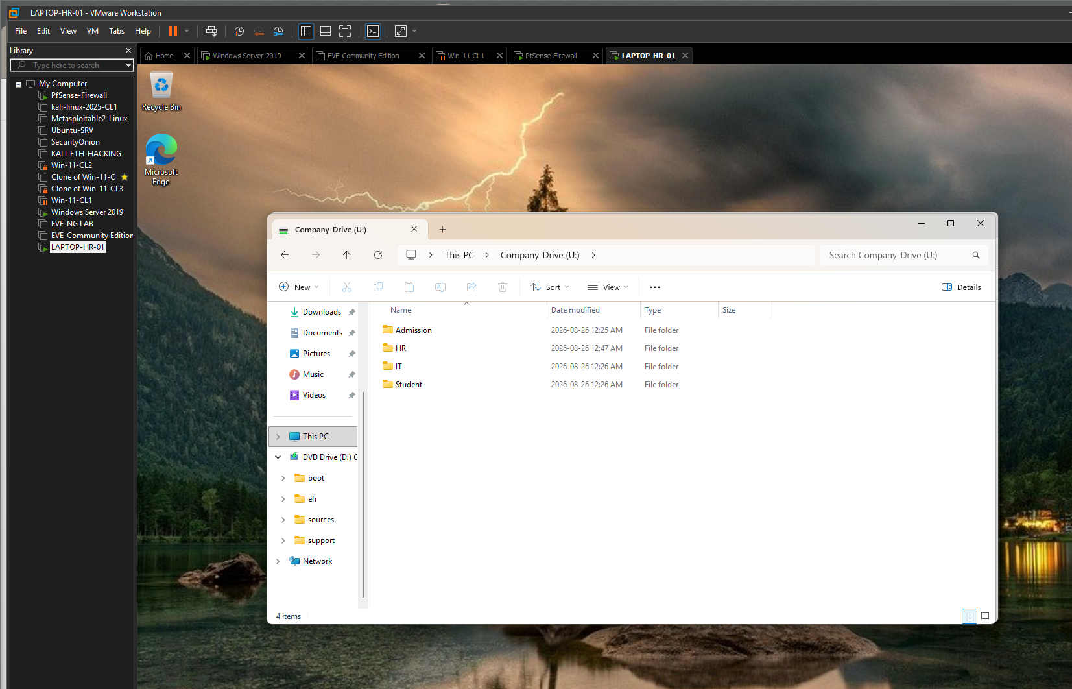Open the VM menu
Viewport: 1072px width, 689px height.
pos(93,31)
